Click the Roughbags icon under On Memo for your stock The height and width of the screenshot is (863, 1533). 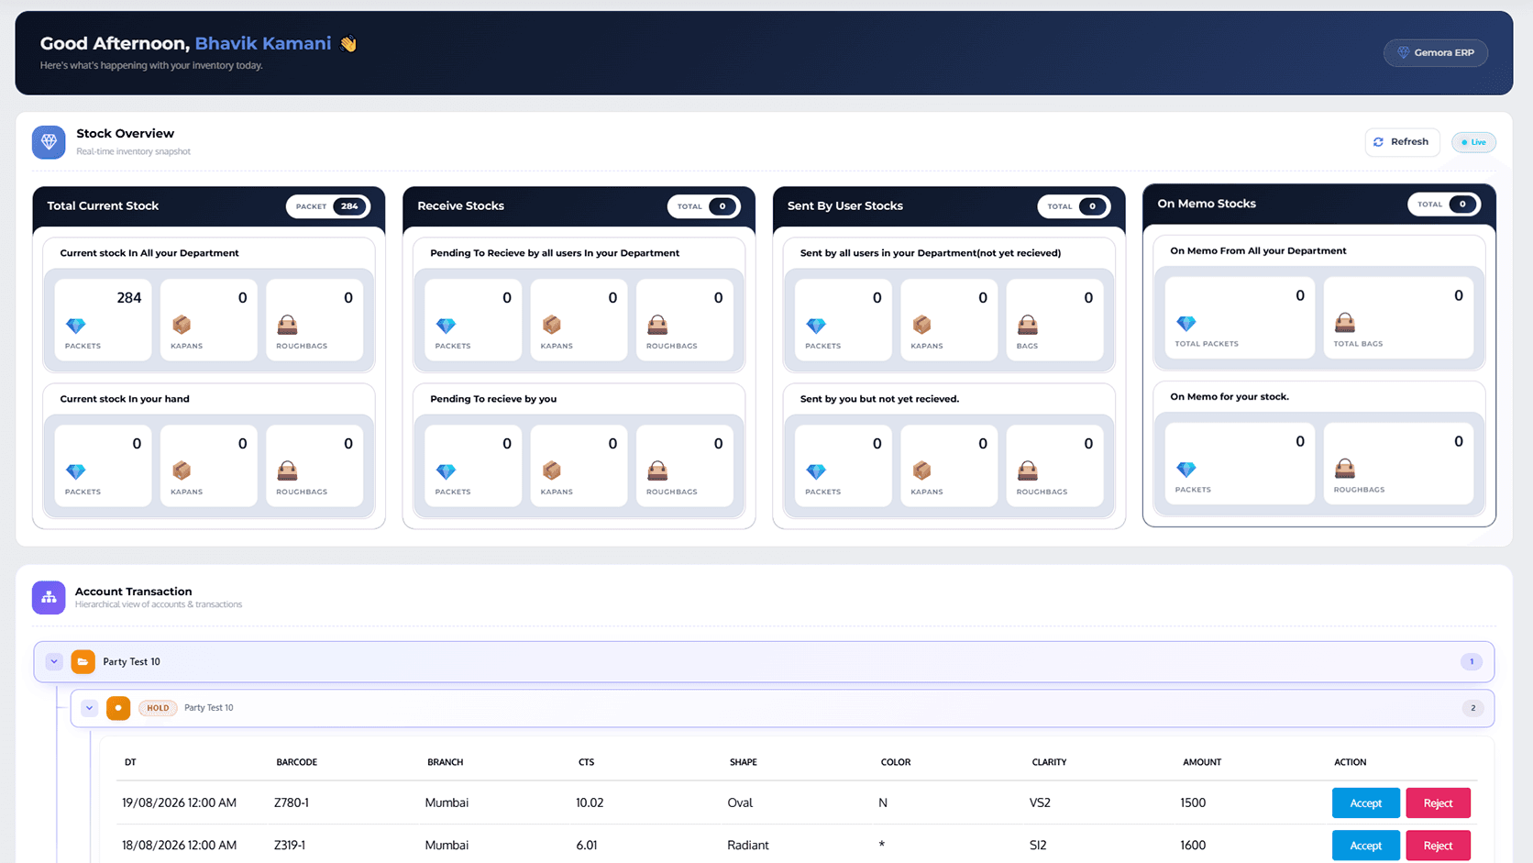pos(1345,468)
